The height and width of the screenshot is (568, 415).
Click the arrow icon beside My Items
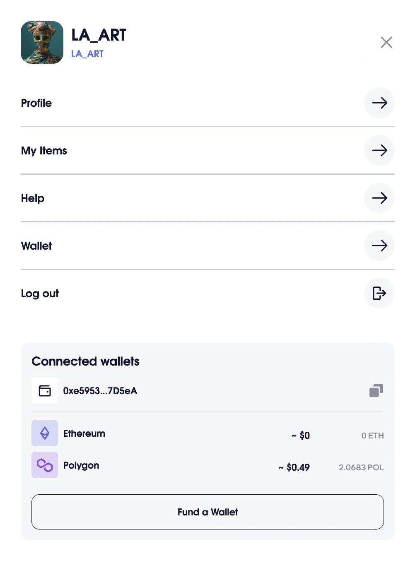(x=379, y=150)
